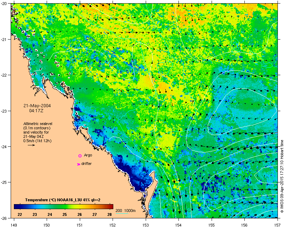Click the colorbar tick label 27

(94, 214)
